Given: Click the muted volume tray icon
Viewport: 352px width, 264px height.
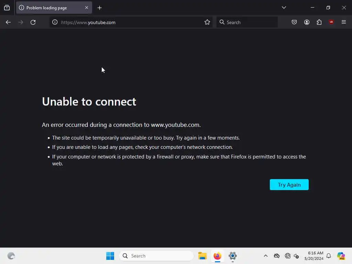Looking at the screenshot, I should point(296,256).
